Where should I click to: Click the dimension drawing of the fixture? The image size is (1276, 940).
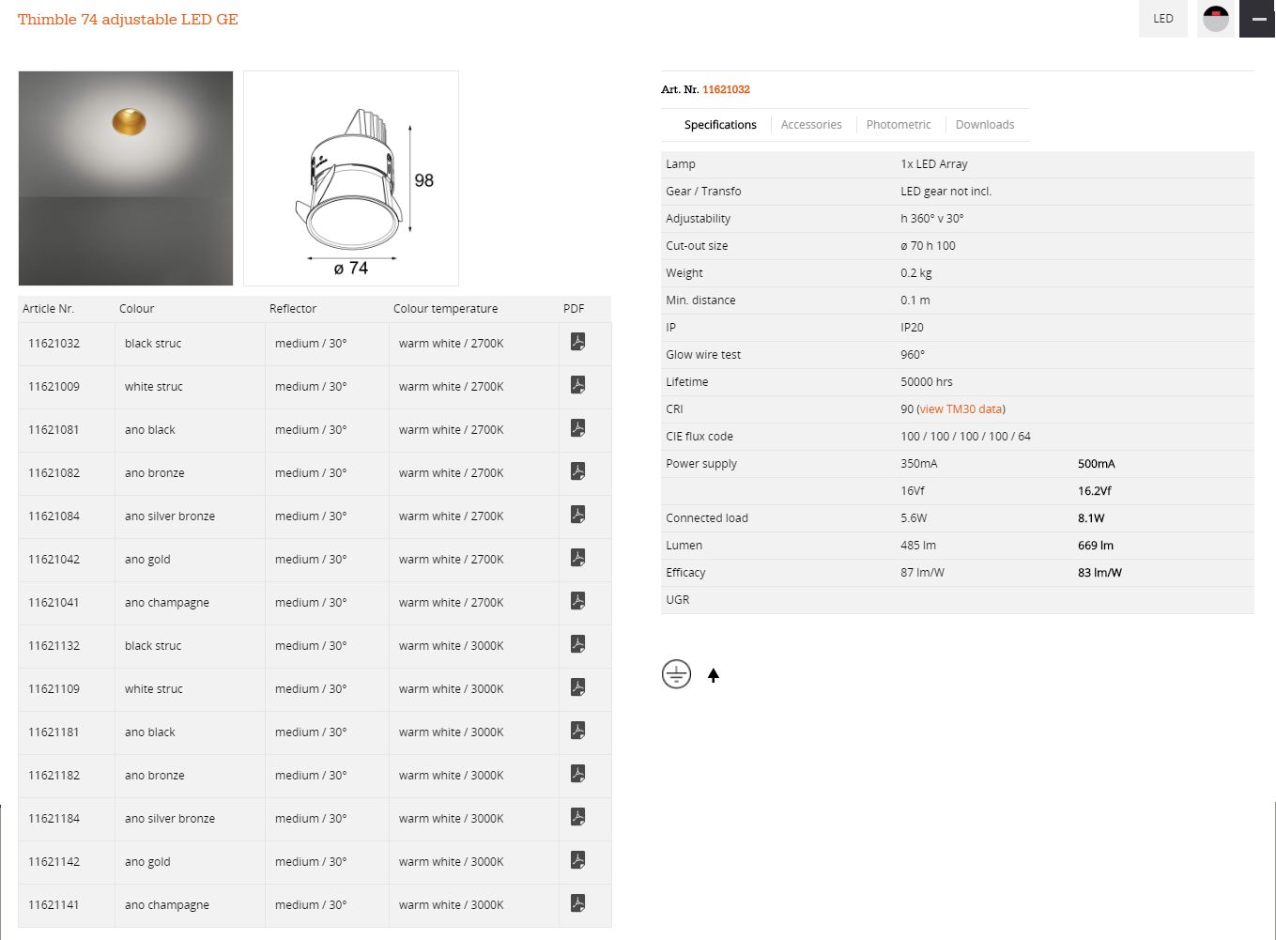click(x=350, y=177)
